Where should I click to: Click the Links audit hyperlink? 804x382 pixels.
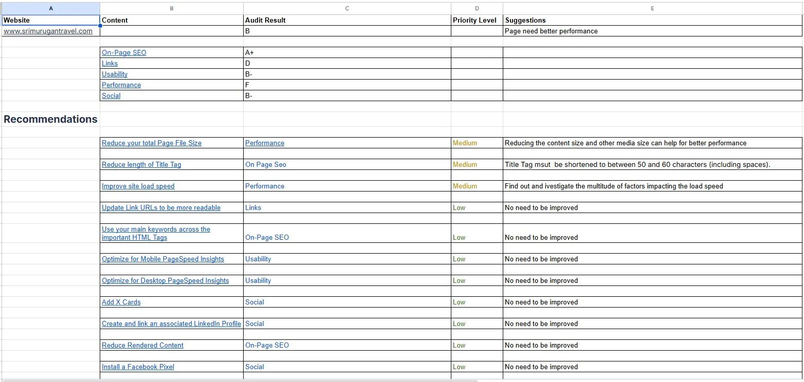coord(109,63)
